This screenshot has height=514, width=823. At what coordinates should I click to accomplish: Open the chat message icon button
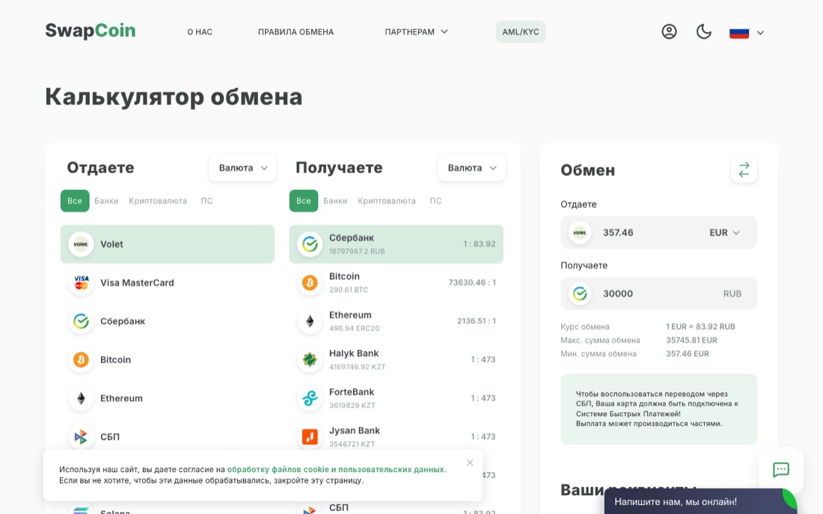pos(781,469)
